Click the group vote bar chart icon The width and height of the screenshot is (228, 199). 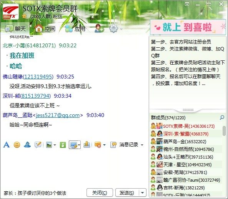pos(87,144)
